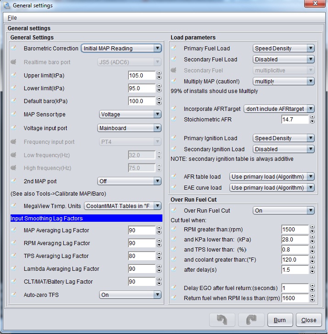This screenshot has width=328, height=334.
Task: Click the redo arrow button
Action: pyautogui.click(x=251, y=320)
